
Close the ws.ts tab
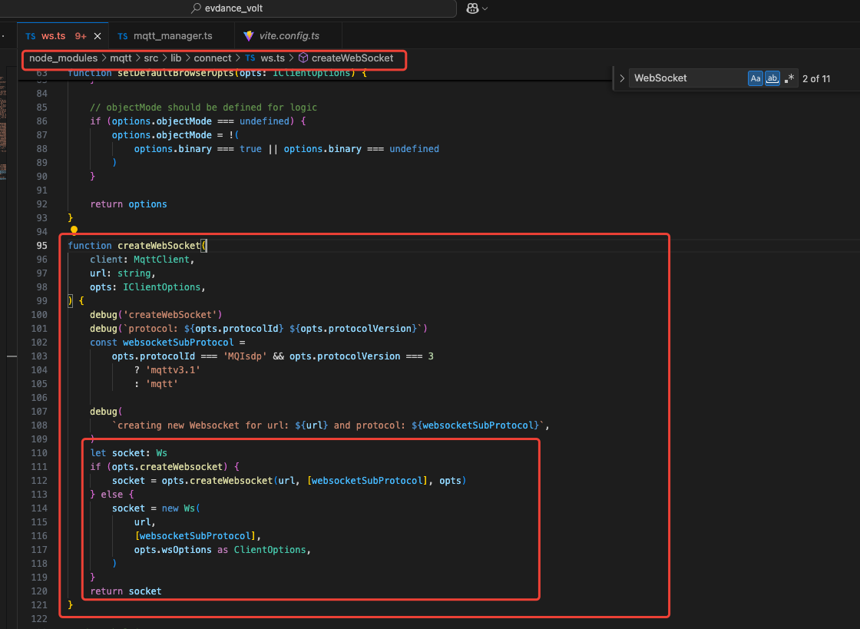coord(98,36)
